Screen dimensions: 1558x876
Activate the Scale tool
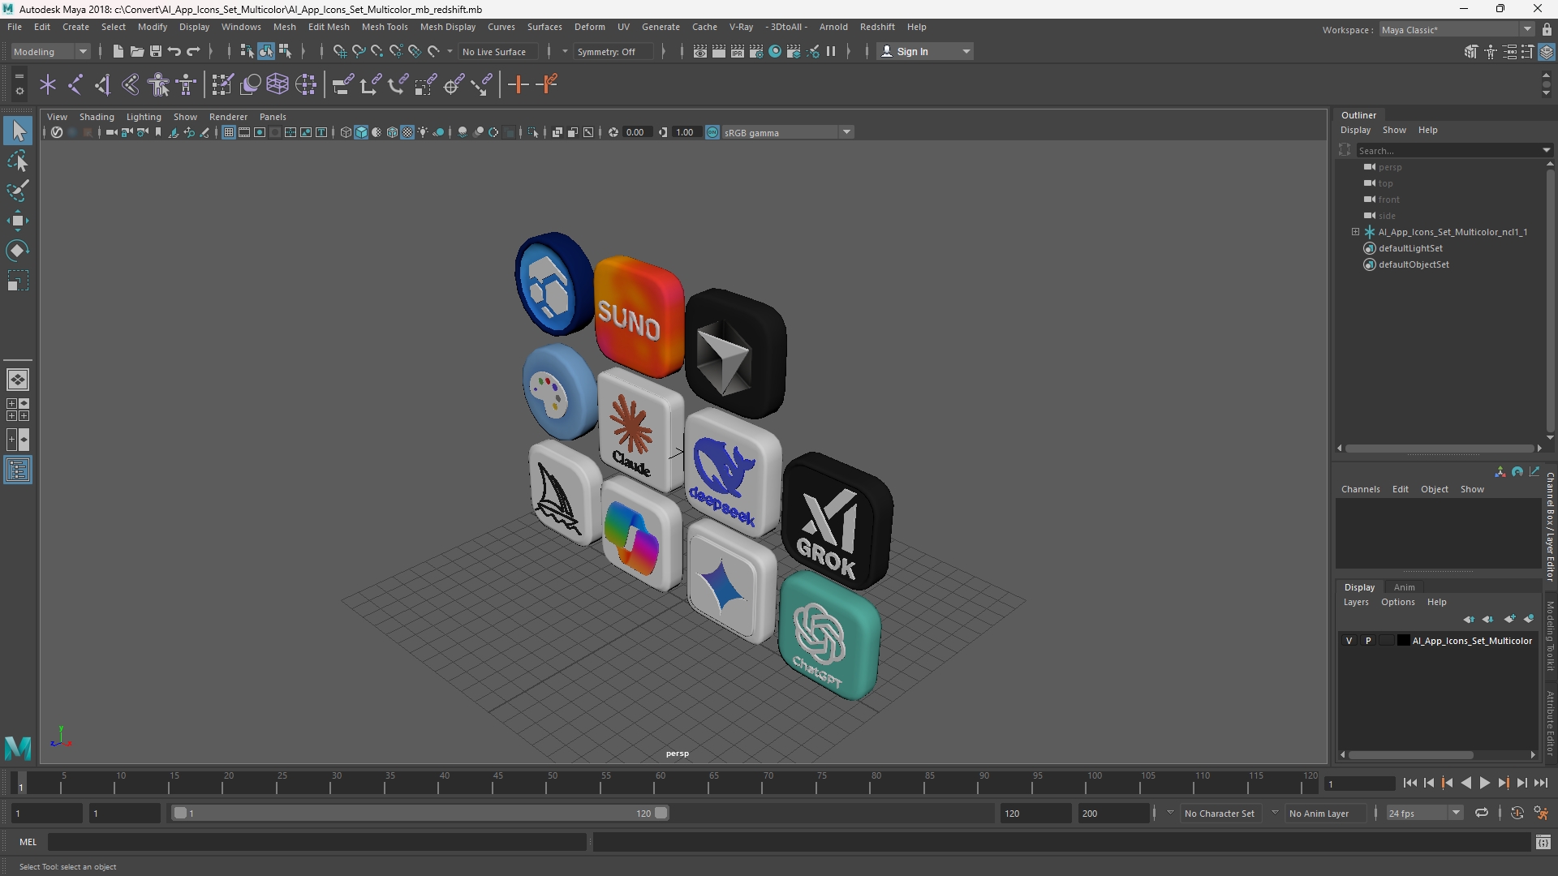coord(18,281)
